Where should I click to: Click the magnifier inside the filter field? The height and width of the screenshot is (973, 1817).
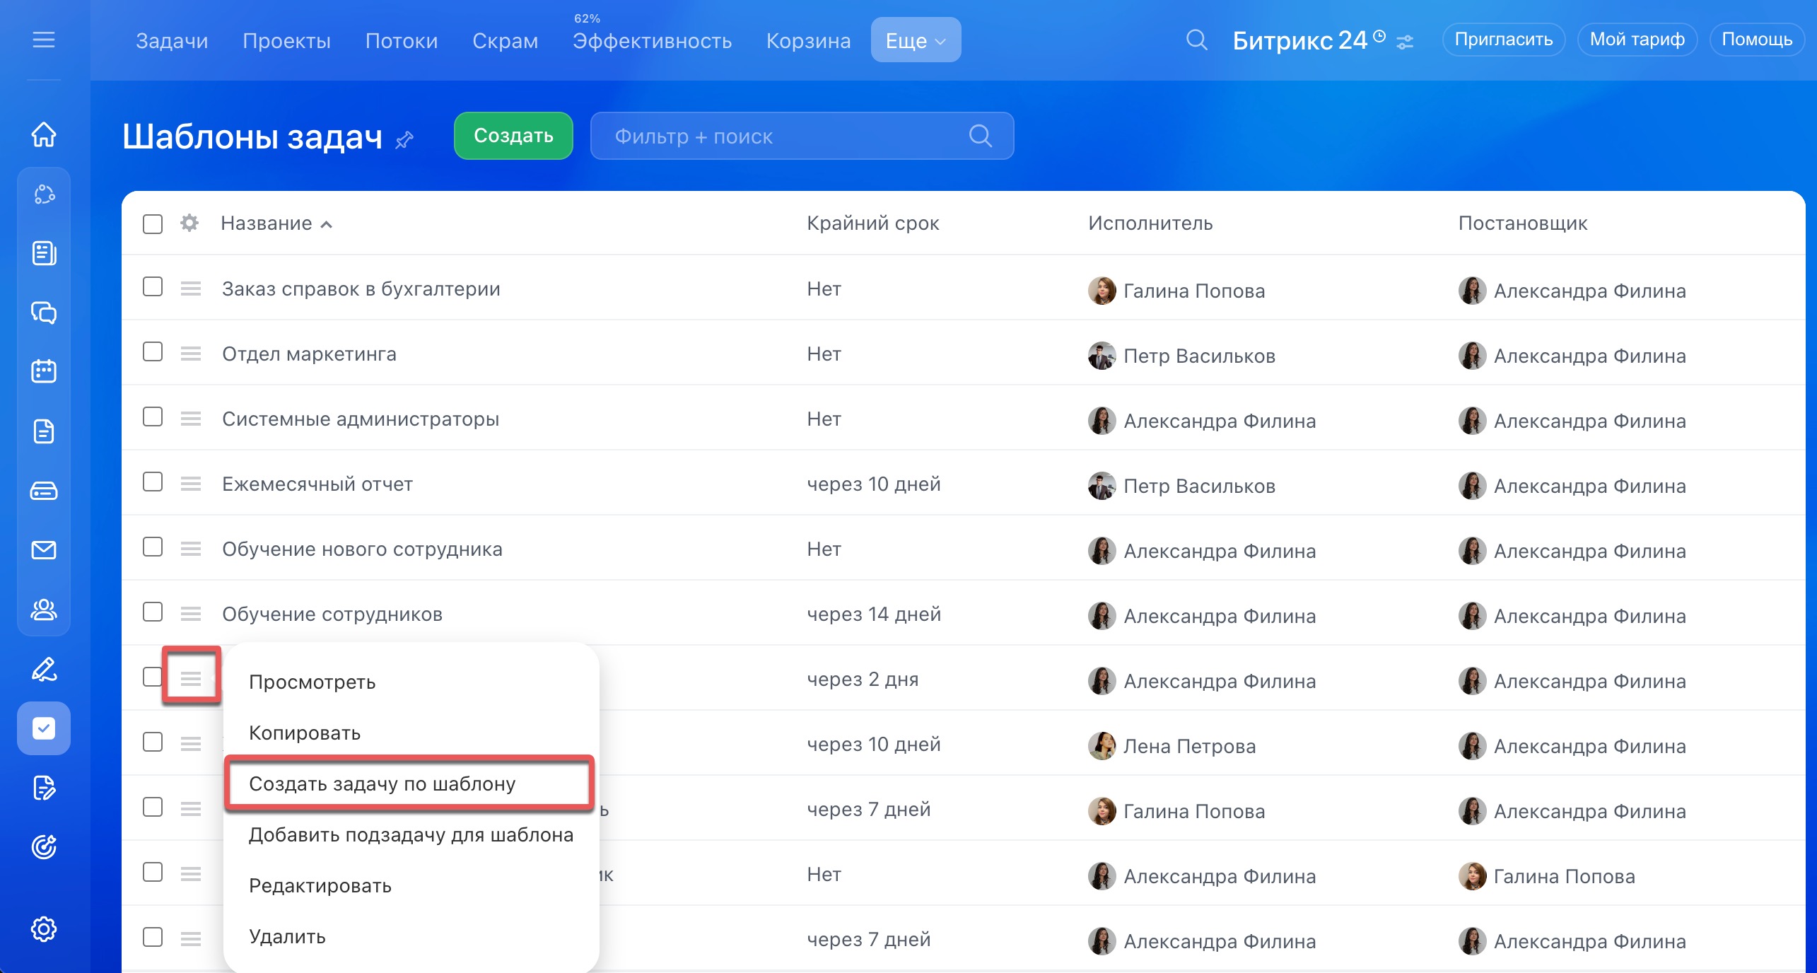click(981, 135)
